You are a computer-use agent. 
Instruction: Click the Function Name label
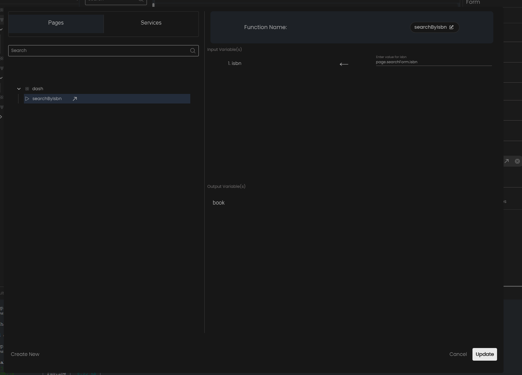[265, 27]
